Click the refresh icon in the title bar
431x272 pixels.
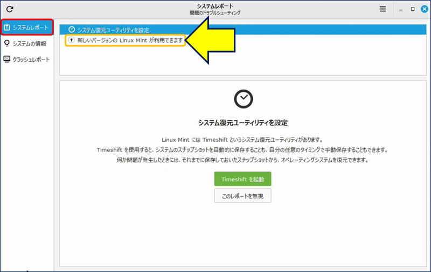point(10,9)
